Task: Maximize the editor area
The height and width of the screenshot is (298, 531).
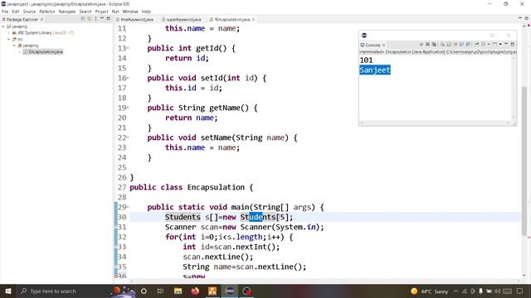Action: (527, 18)
